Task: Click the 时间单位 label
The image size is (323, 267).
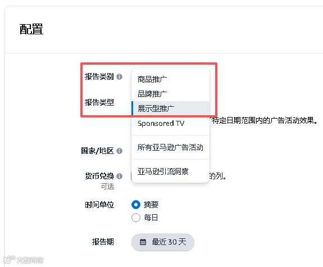Action: [x=99, y=205]
